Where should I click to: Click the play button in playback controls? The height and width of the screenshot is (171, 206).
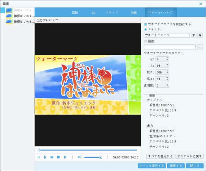45,157
